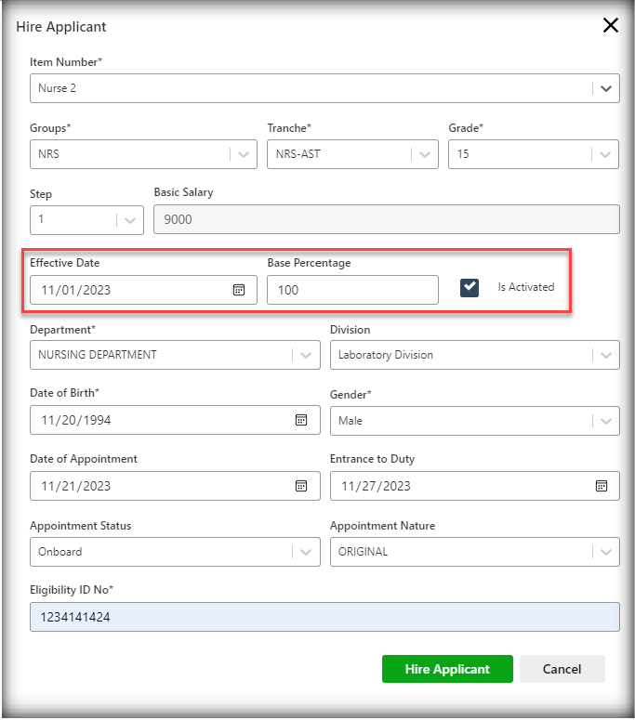Expand the Item Number dropdown
635x720 pixels.
(605, 89)
